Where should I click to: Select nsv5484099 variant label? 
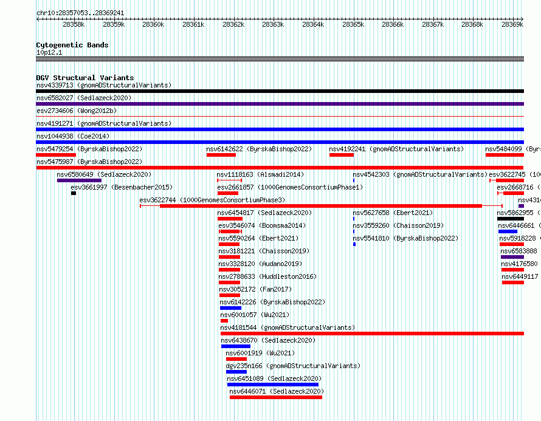click(x=512, y=149)
